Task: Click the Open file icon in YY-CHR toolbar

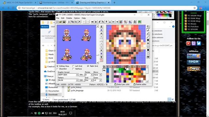Action: (60, 22)
